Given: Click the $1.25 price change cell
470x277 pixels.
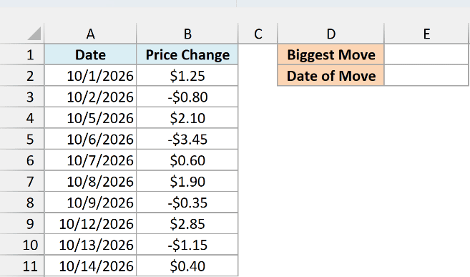Looking at the screenshot, I should click(x=187, y=76).
